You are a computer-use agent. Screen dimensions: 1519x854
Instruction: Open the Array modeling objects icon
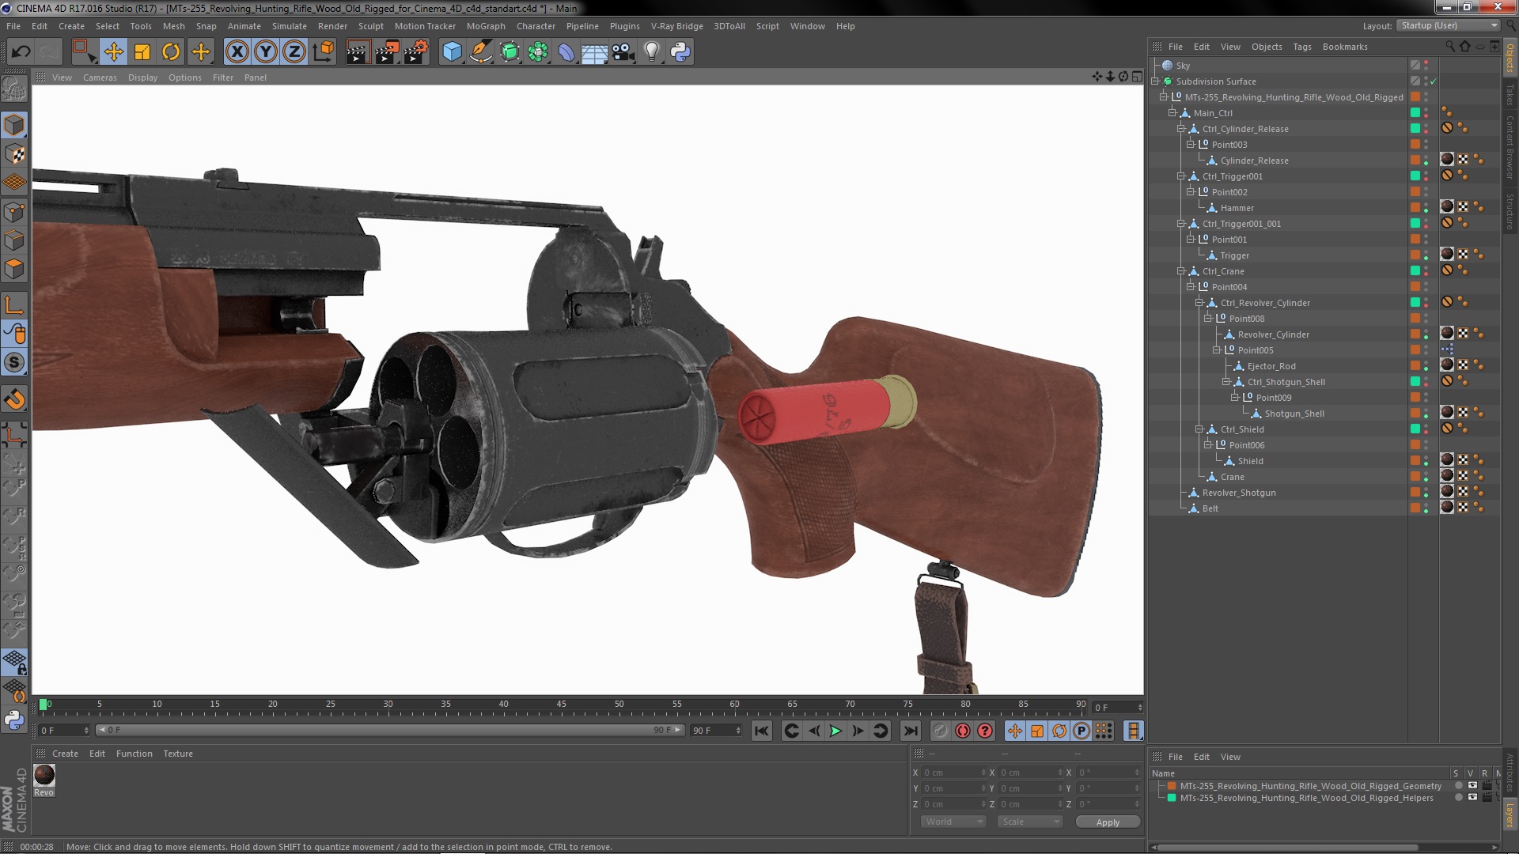pos(538,52)
